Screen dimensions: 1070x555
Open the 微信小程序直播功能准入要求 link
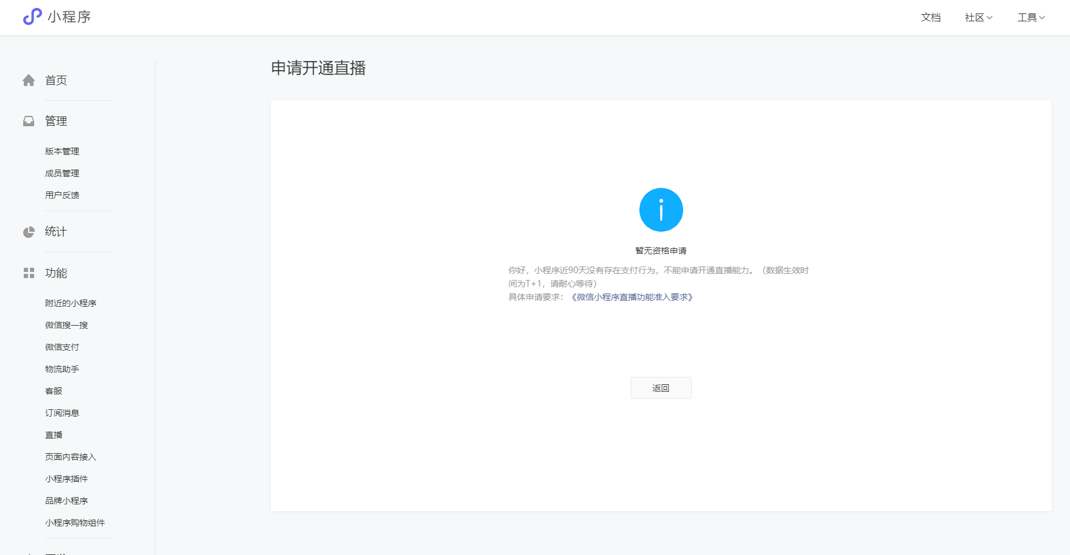click(x=632, y=297)
